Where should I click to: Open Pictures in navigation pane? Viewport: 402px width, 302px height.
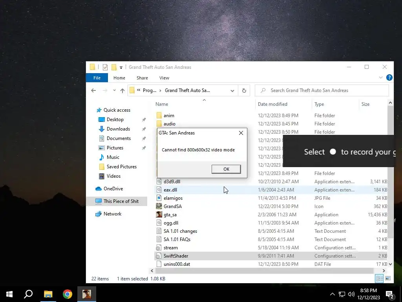(x=115, y=148)
